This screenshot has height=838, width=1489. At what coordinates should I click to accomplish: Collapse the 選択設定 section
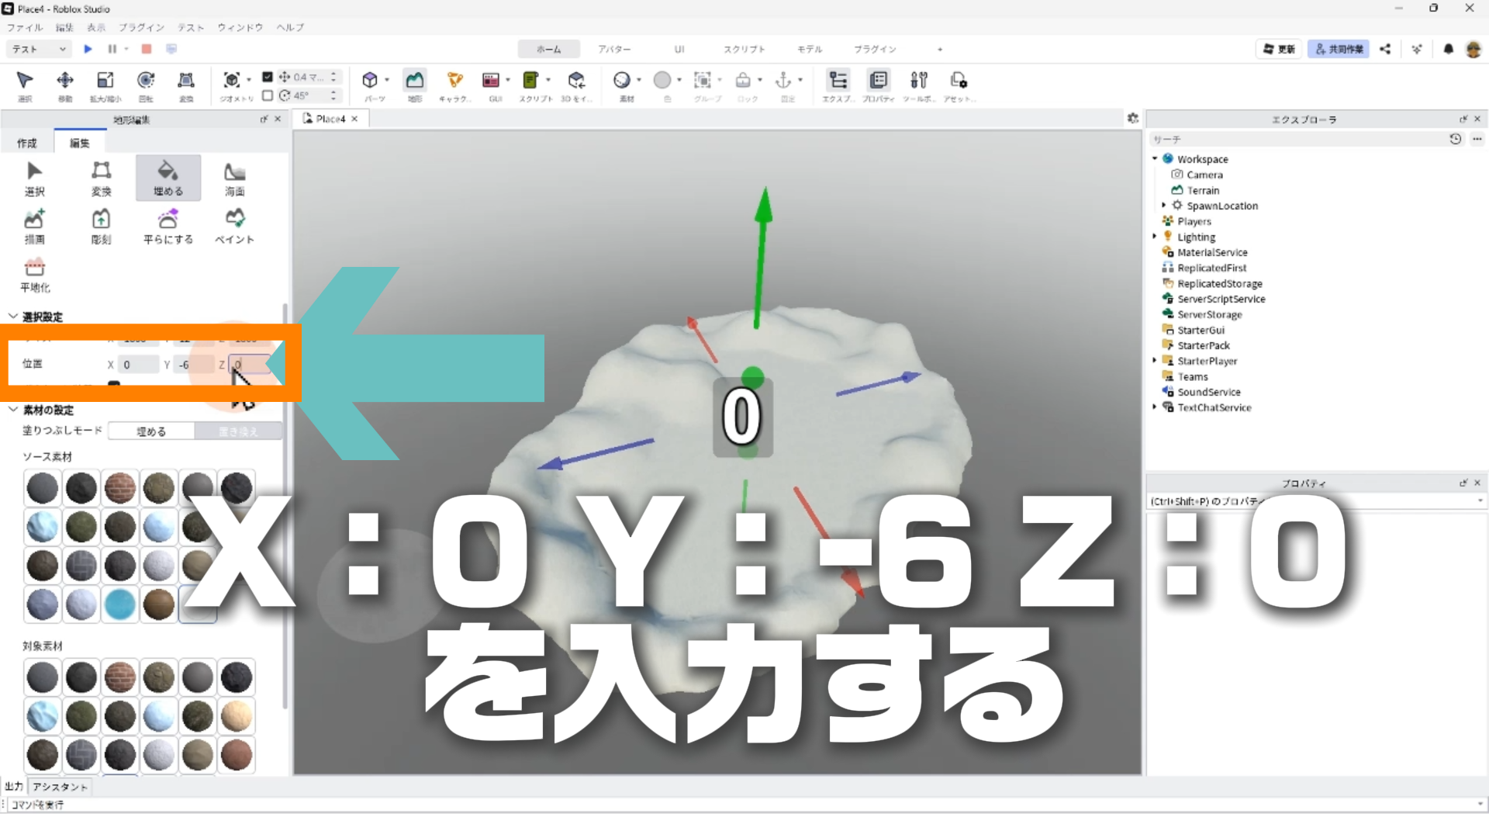[13, 317]
